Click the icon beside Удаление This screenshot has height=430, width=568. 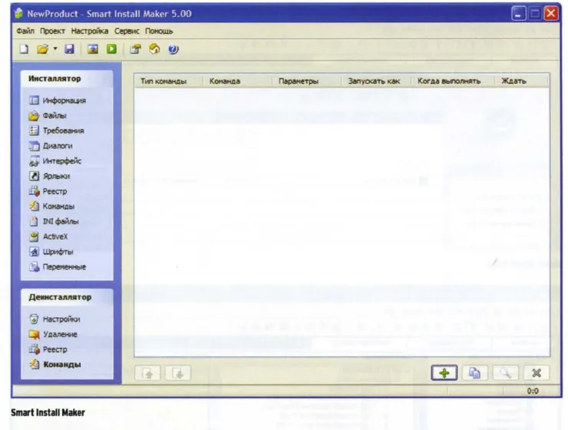tap(34, 334)
